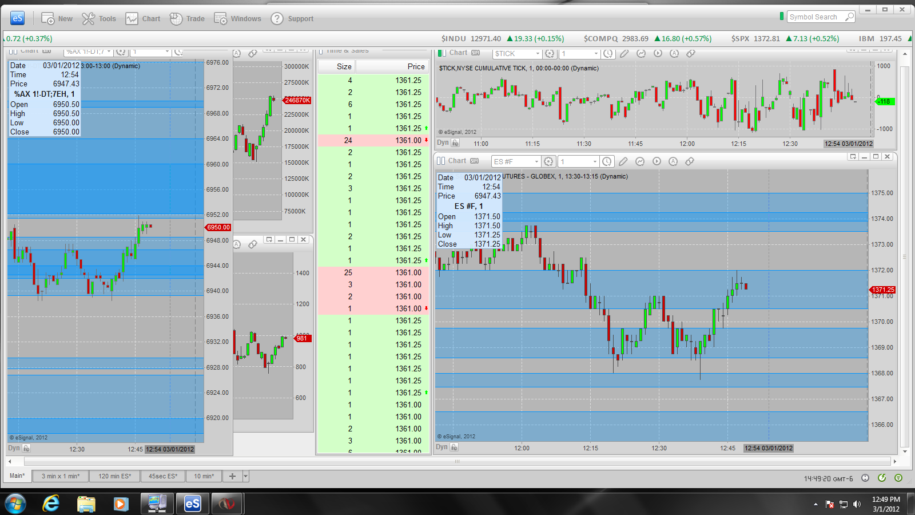Screen dimensions: 915x515
Task: Open the $TICK chart time template clock icon
Action: pos(608,53)
